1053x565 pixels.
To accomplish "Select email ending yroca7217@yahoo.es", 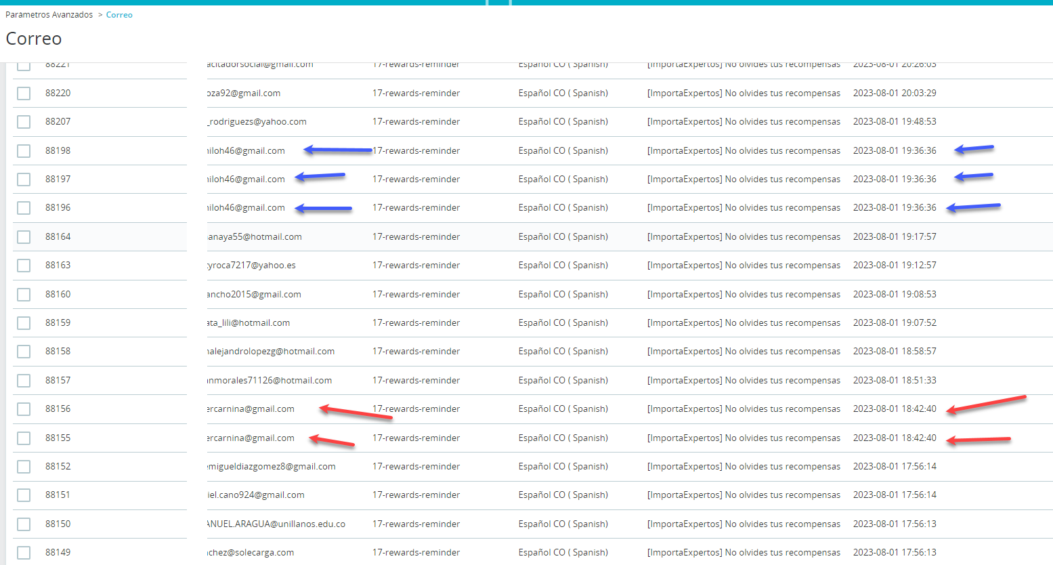I will [251, 265].
